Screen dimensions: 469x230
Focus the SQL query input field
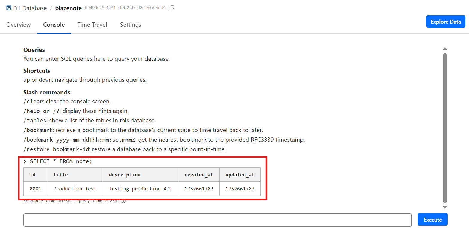(217, 220)
